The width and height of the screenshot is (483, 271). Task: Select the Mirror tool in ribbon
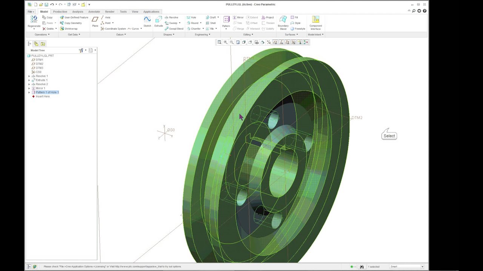[x=238, y=17]
